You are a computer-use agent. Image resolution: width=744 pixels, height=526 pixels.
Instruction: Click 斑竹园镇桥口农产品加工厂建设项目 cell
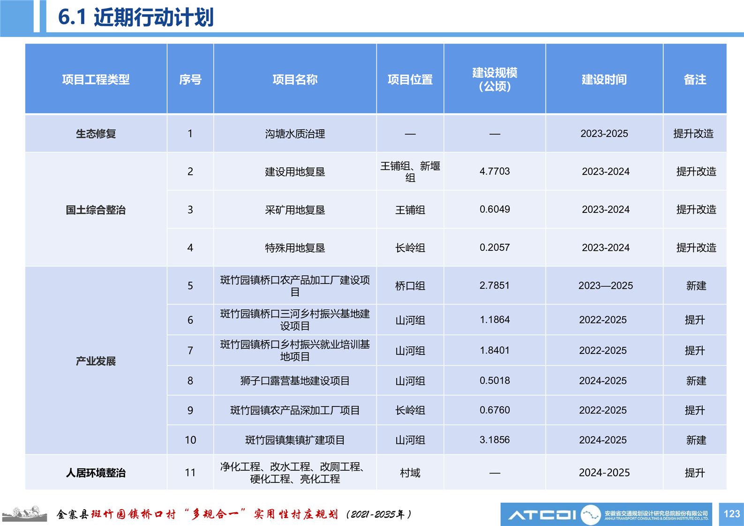pyautogui.click(x=295, y=286)
